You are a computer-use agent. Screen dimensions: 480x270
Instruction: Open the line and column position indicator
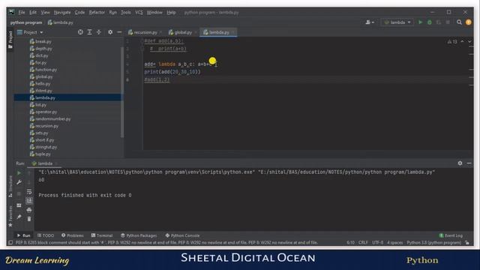[x=350, y=243]
